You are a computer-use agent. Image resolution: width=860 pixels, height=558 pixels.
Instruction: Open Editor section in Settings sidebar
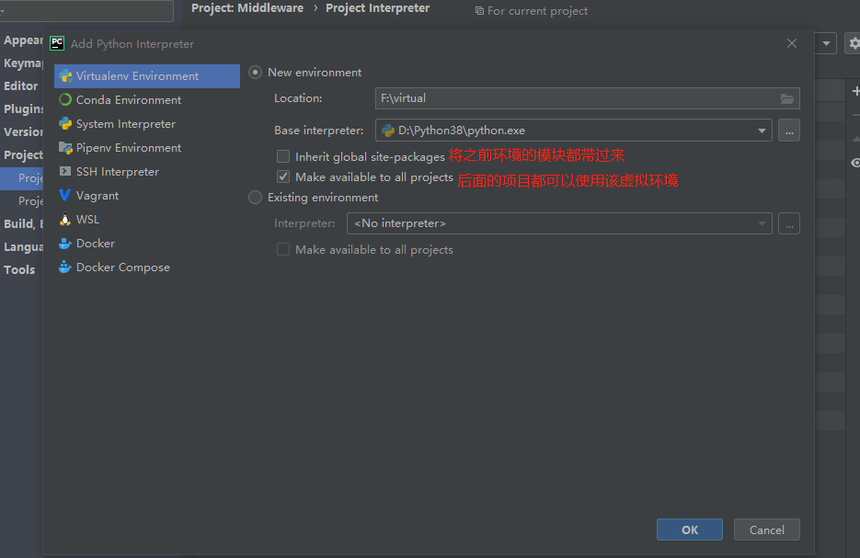click(21, 86)
